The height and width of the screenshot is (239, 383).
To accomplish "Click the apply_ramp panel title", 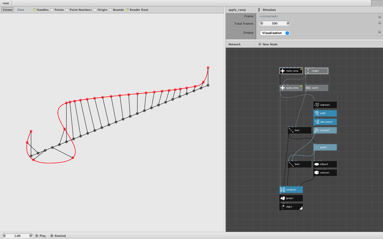I will point(237,10).
